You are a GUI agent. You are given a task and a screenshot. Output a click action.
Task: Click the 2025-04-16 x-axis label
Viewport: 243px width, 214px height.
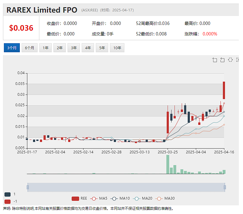pyautogui.click(x=224, y=152)
